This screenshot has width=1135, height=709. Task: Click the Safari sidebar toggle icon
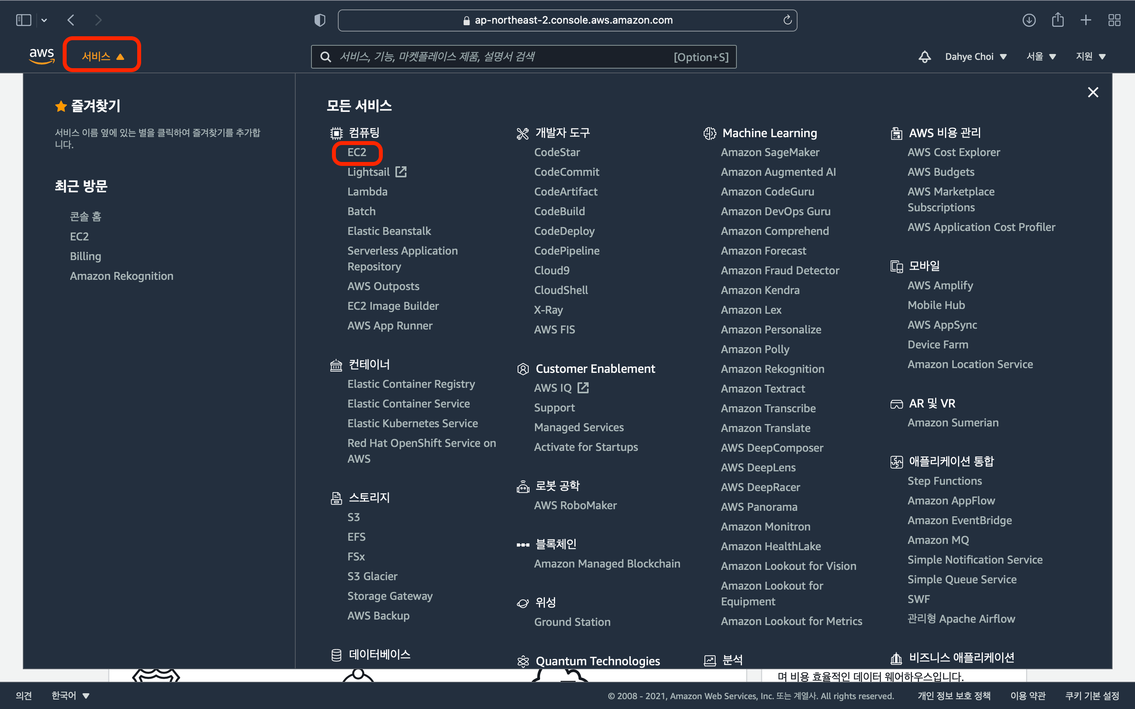coord(23,20)
